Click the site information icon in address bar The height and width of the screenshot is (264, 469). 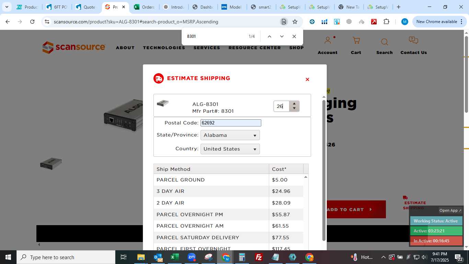pos(47,22)
